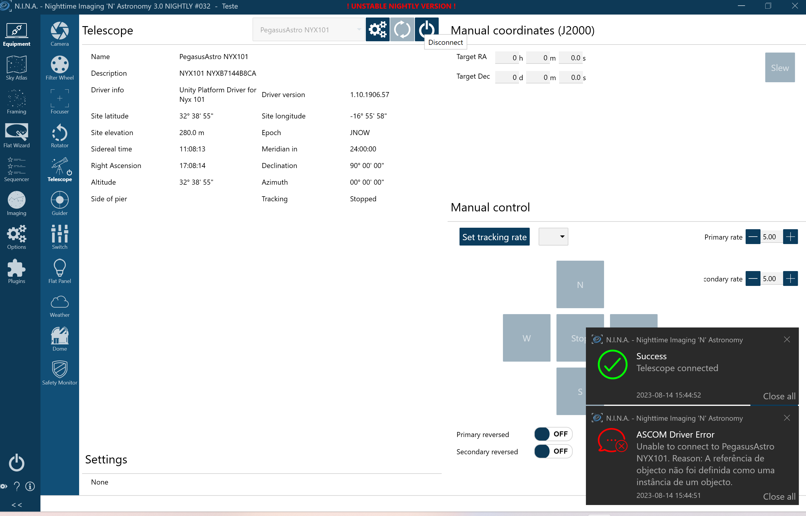This screenshot has height=516, width=806.
Task: Move telescope West with W button
Action: pos(526,338)
